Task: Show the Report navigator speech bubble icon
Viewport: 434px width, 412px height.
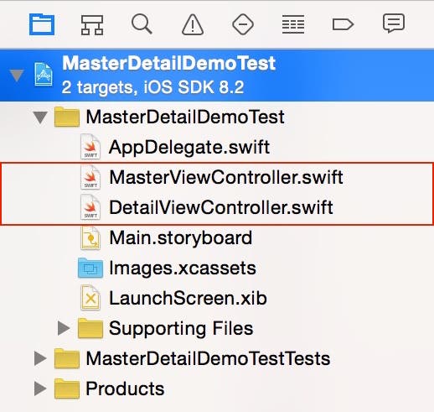Action: [394, 23]
